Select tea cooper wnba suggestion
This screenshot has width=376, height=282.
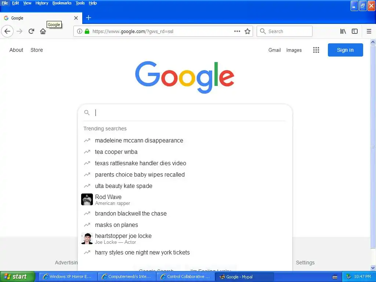pyautogui.click(x=185, y=152)
